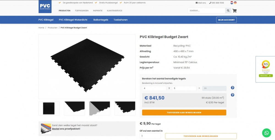Image resolution: width=275 pixels, height=140 pixels.
Task: Click Producten breadcrumb
Action: [x=53, y=28]
